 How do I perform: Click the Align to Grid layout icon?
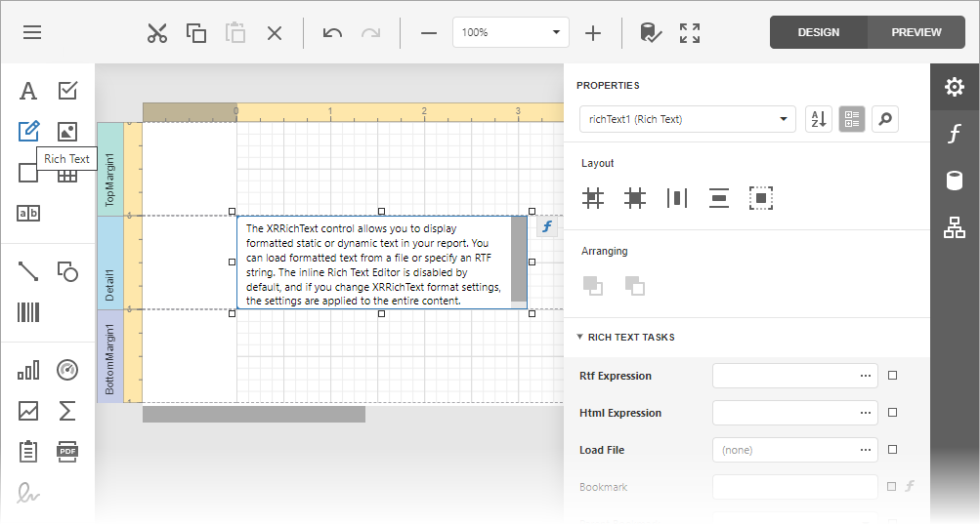click(x=593, y=198)
